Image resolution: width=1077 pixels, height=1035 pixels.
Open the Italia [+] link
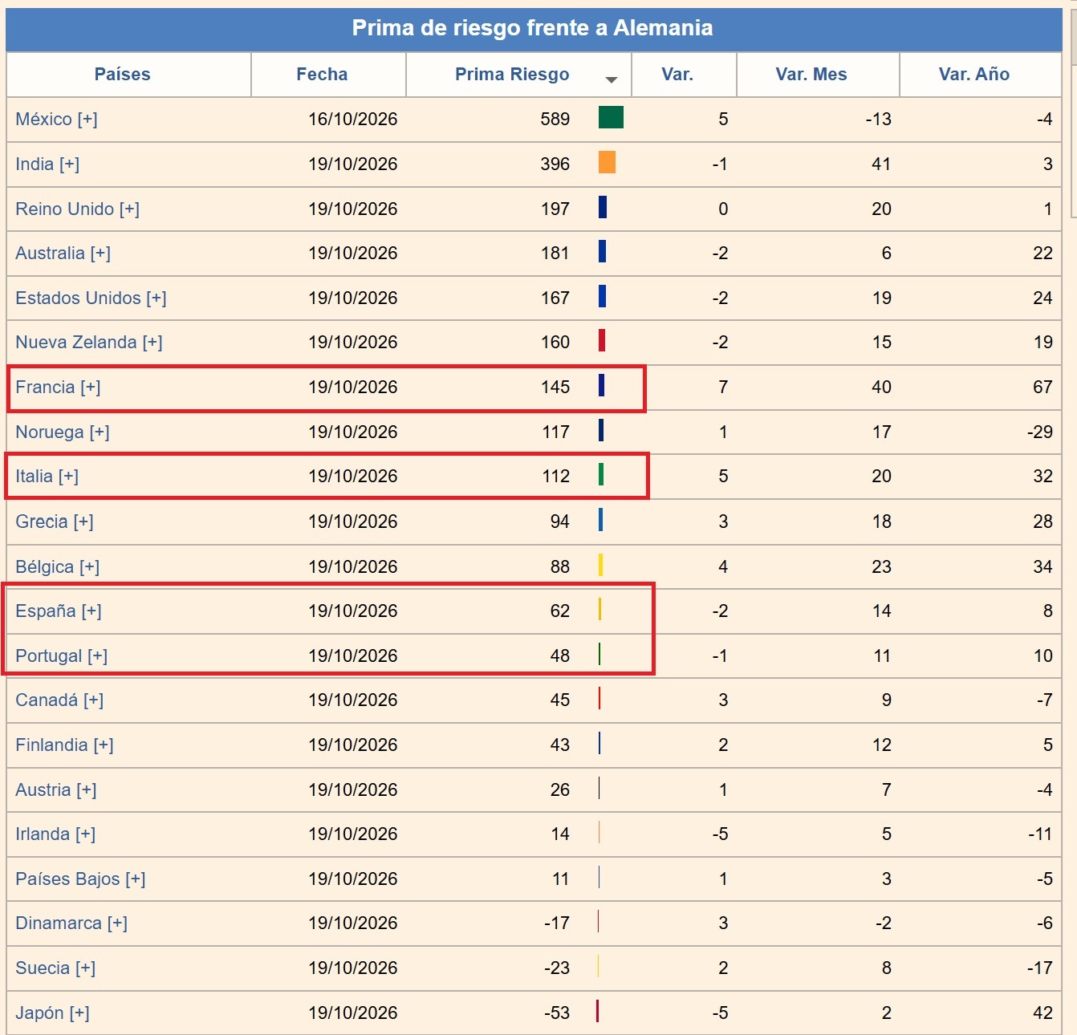(x=47, y=477)
